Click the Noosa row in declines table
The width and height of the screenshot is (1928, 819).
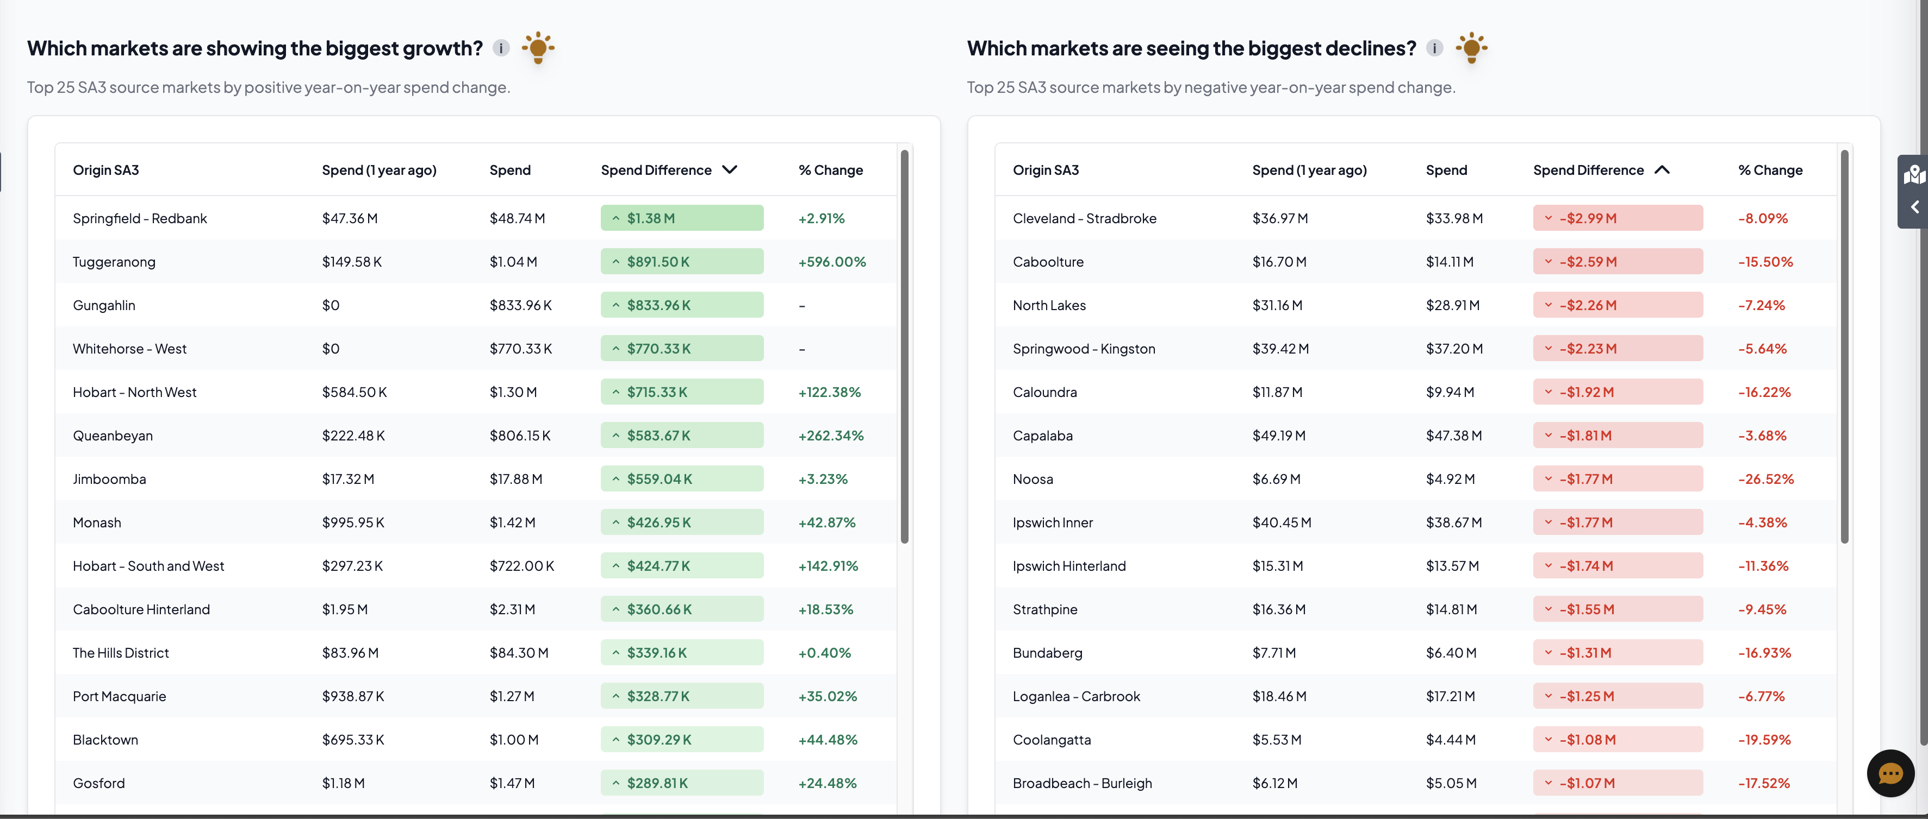point(1032,478)
